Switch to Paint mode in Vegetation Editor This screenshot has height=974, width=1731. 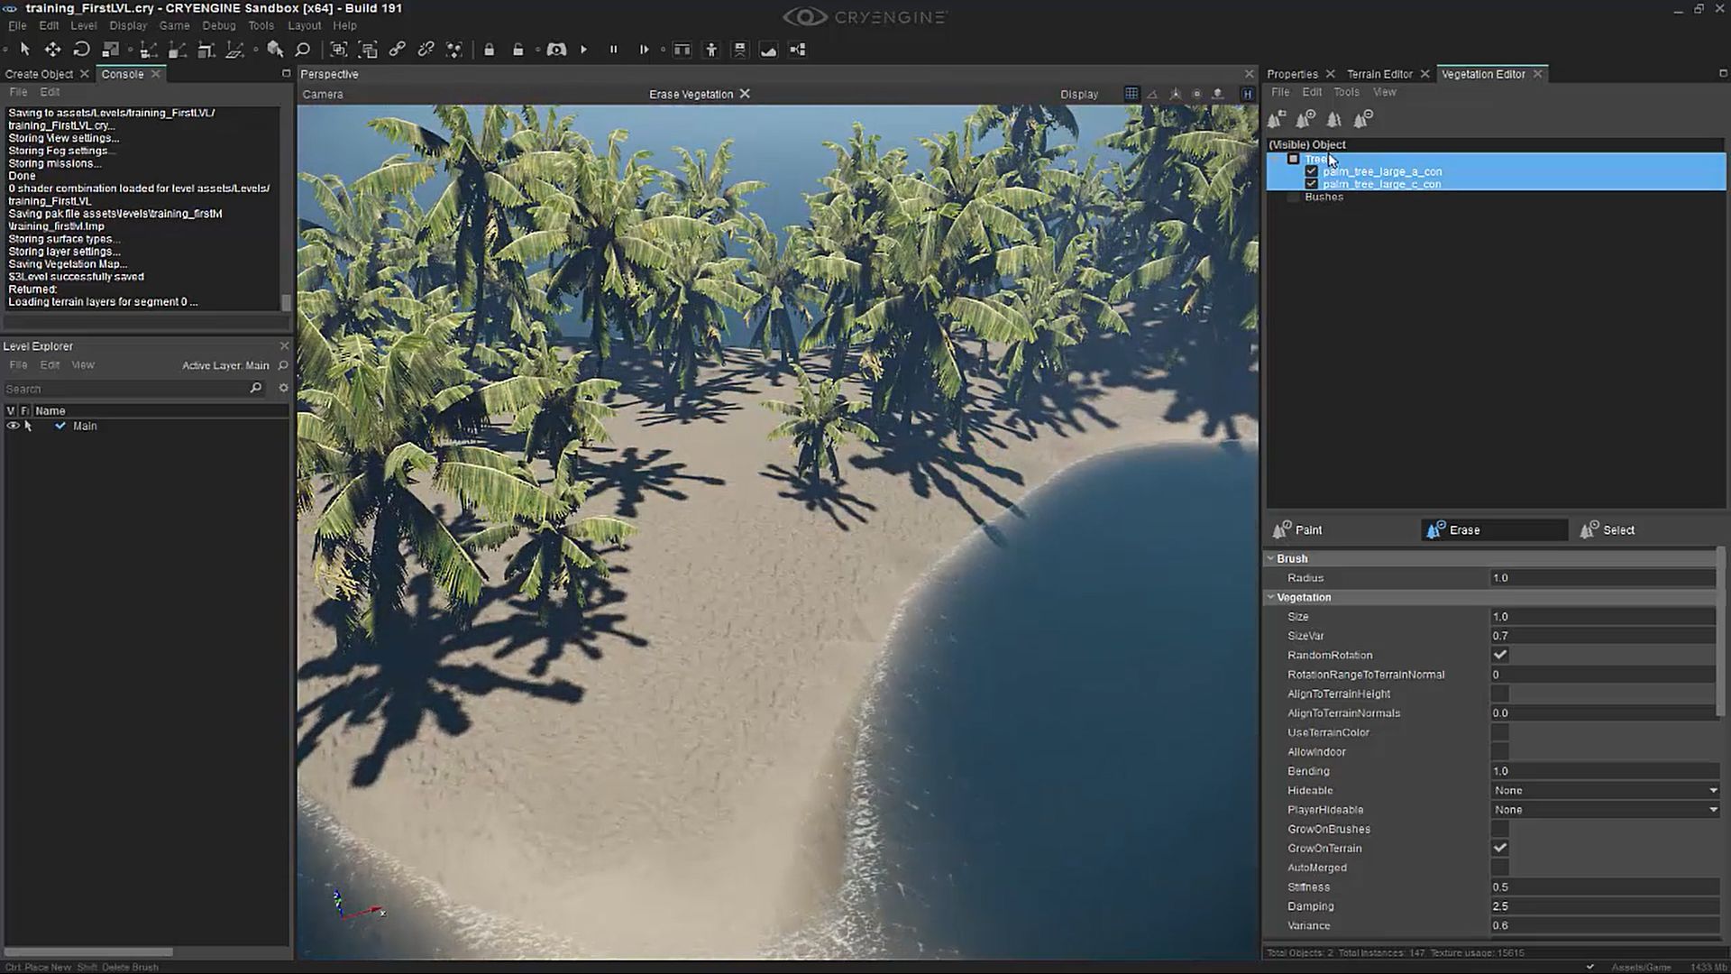[x=1305, y=529]
